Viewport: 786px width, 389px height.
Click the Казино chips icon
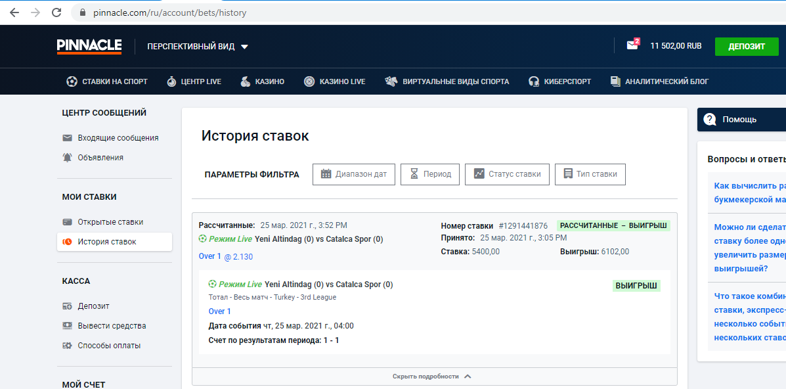point(245,81)
